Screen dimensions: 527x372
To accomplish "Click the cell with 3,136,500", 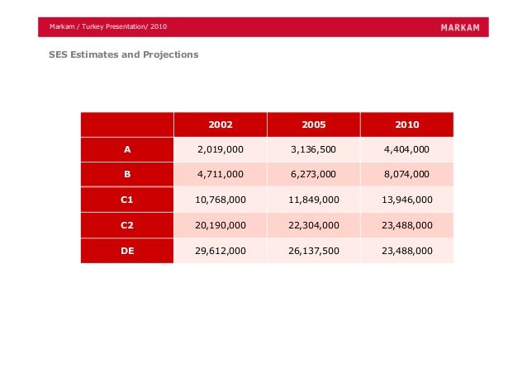I will [314, 149].
